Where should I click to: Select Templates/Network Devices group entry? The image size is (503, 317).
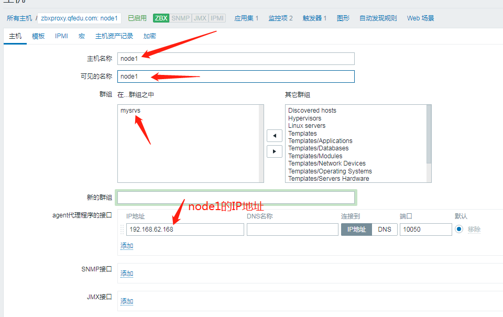[x=326, y=163]
